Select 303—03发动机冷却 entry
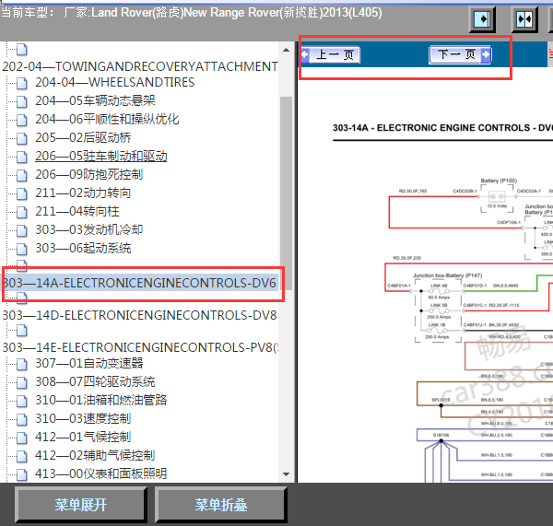 click(88, 229)
